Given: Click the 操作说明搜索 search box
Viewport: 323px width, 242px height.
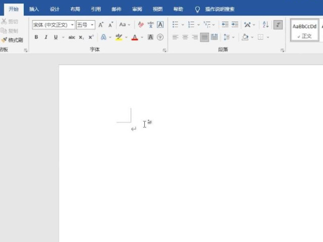Looking at the screenshot, I should click(x=220, y=9).
